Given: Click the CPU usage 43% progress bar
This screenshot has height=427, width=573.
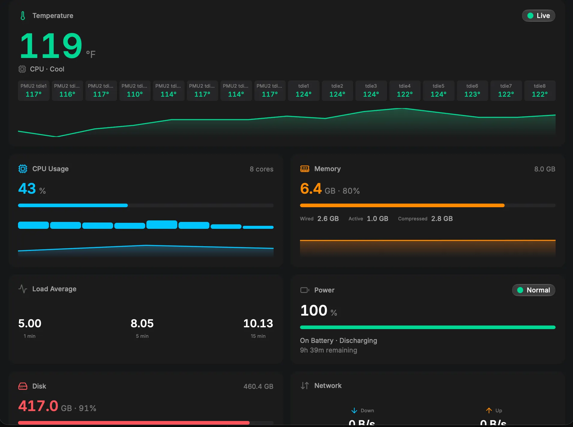Looking at the screenshot, I should tap(146, 205).
